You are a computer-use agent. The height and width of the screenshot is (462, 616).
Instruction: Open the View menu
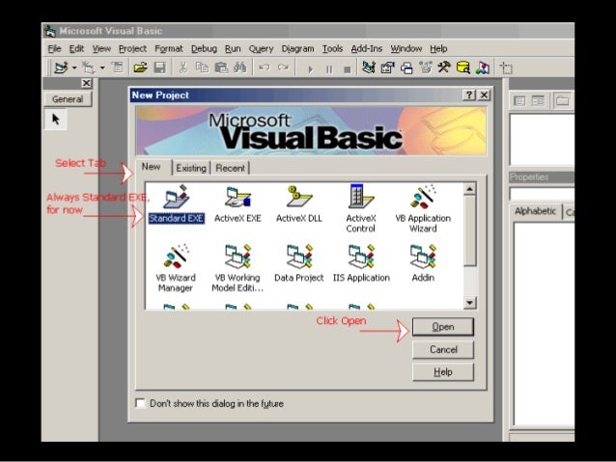click(101, 48)
